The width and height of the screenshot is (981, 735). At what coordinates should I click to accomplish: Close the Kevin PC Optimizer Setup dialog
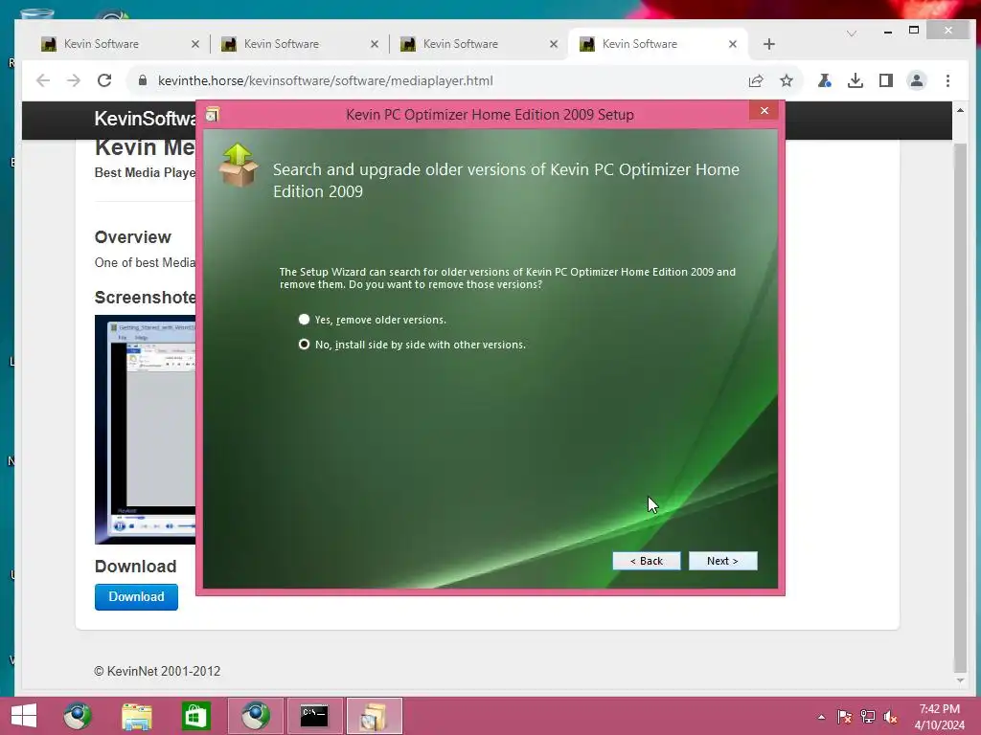(764, 111)
